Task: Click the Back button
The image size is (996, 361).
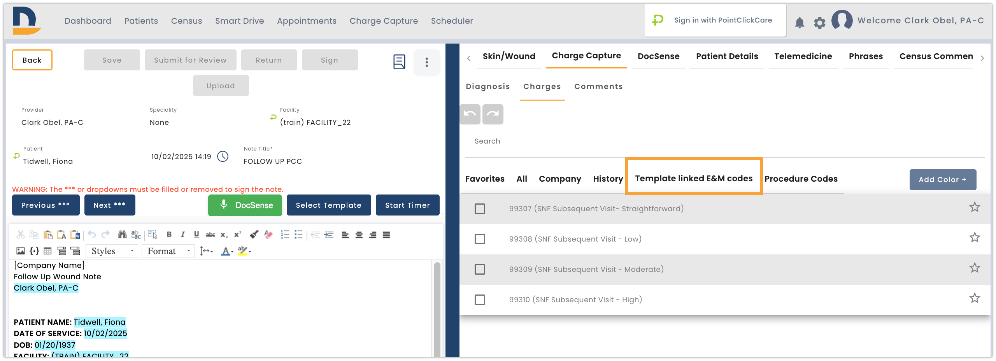Action: point(32,60)
